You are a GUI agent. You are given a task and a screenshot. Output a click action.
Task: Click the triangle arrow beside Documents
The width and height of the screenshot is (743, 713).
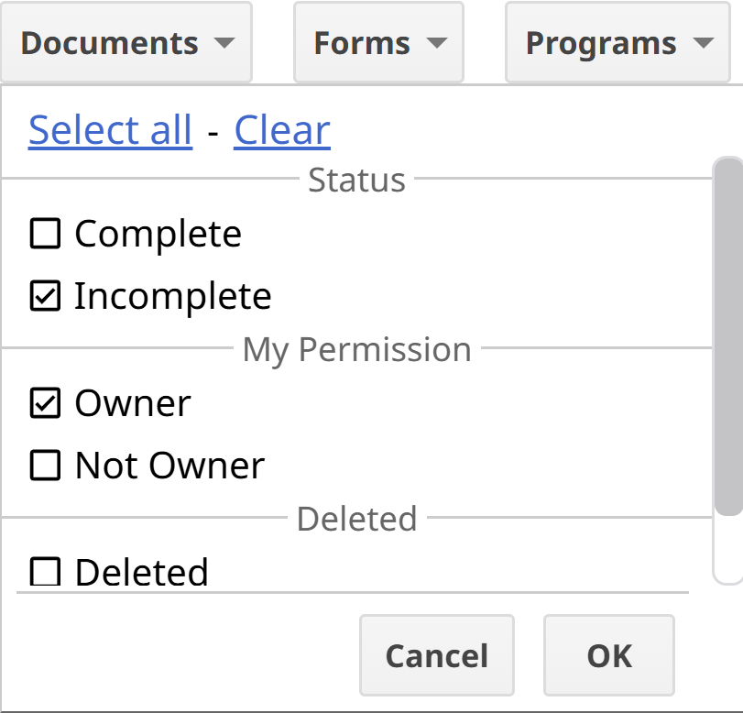tap(224, 43)
